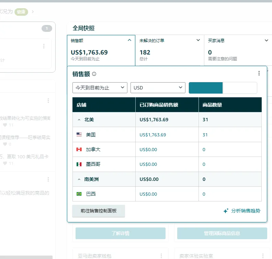Click the info icon next to 销售额
Screen dimensions: 272x259
pos(94,74)
